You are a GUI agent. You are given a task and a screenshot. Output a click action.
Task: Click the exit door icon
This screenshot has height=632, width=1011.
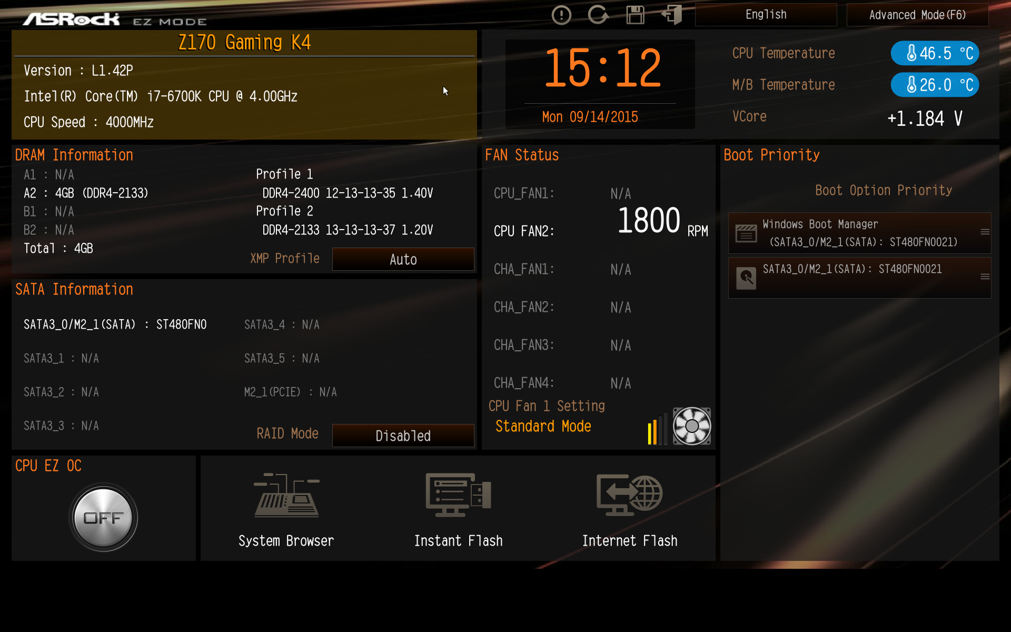(672, 15)
